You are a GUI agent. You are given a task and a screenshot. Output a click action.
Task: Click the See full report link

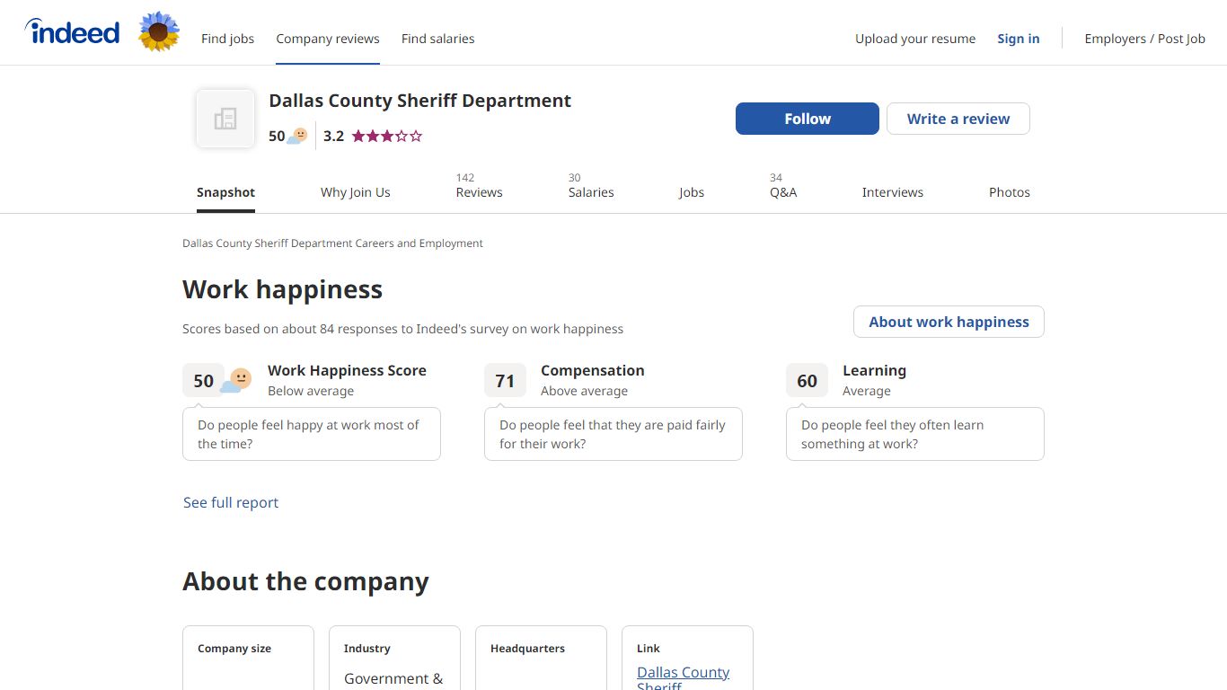(x=231, y=502)
